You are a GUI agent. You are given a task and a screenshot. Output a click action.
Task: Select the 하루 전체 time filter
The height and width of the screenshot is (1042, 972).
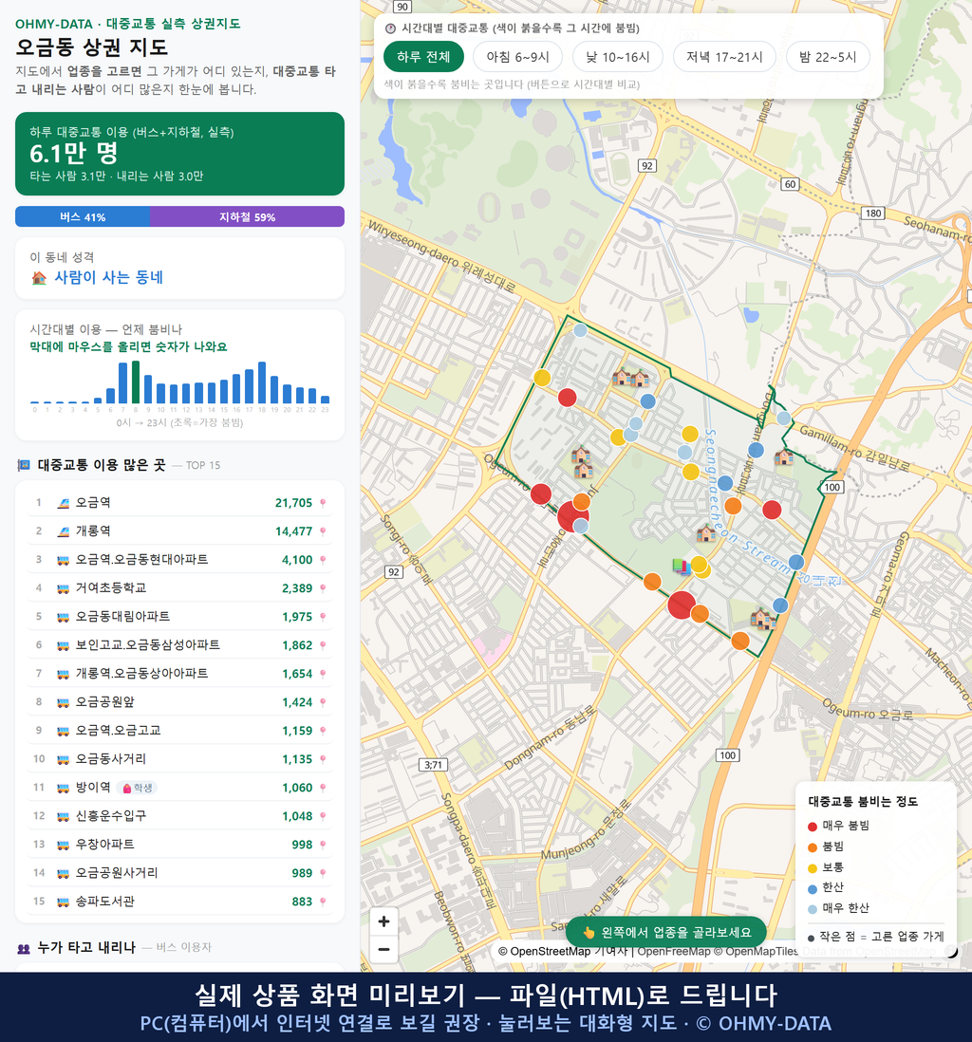tap(423, 57)
